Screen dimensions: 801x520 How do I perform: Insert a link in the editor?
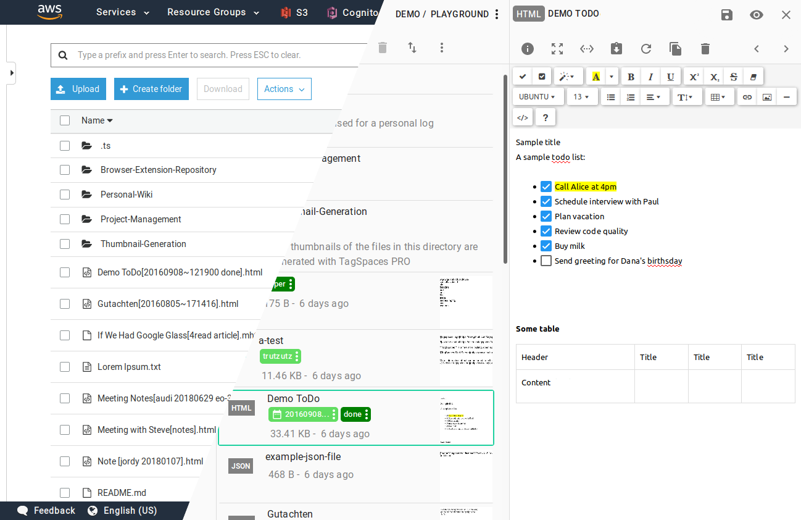point(747,96)
